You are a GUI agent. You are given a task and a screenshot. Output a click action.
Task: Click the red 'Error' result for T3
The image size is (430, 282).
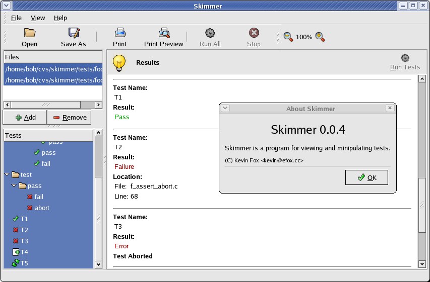[x=121, y=246]
